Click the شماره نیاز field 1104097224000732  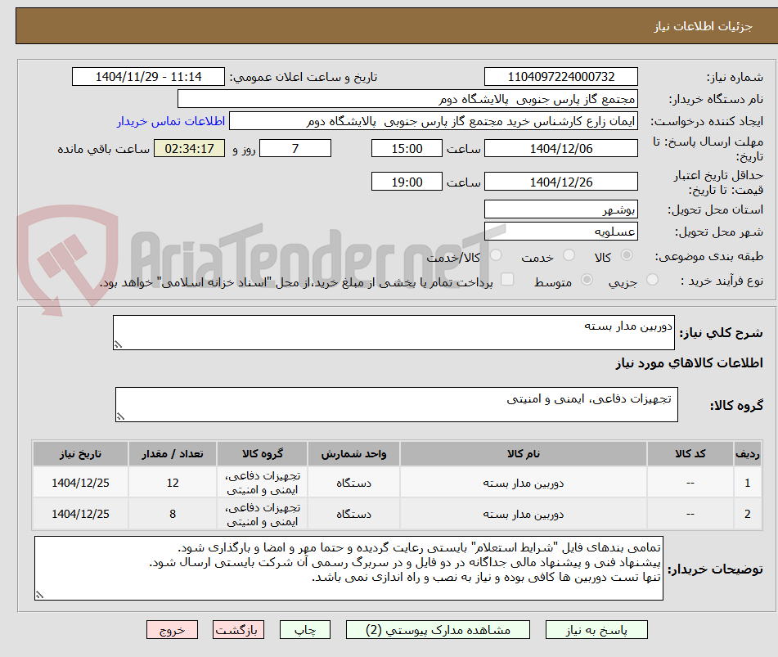pos(560,77)
